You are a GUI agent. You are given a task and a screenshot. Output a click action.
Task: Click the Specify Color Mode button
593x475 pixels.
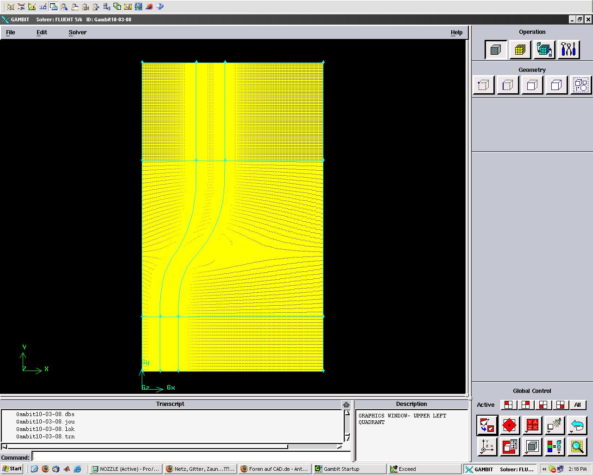click(x=555, y=447)
